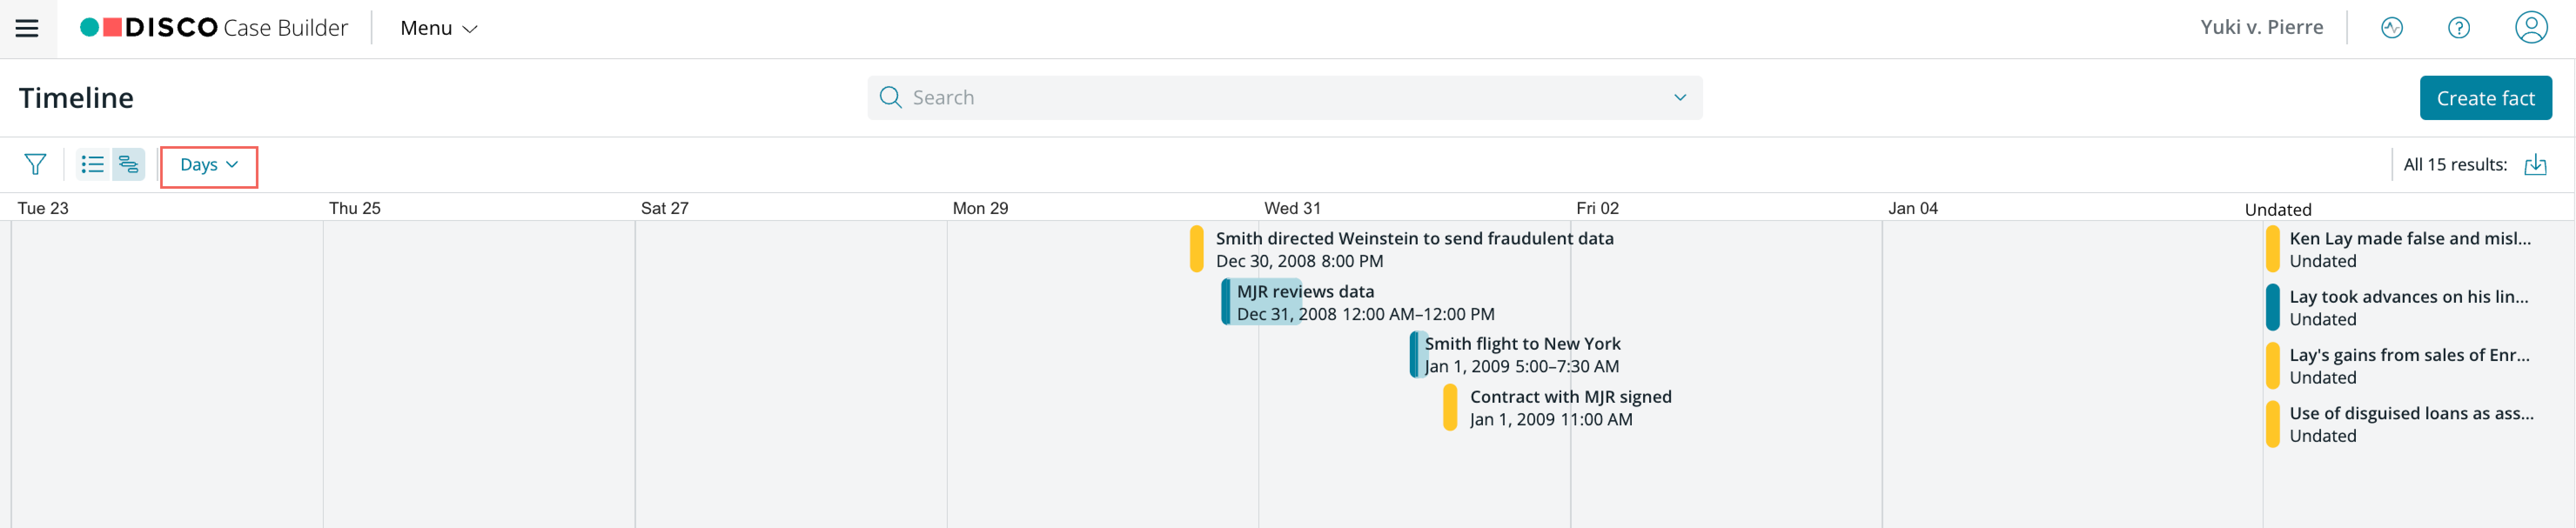Open the user profile icon

coord(2531,27)
